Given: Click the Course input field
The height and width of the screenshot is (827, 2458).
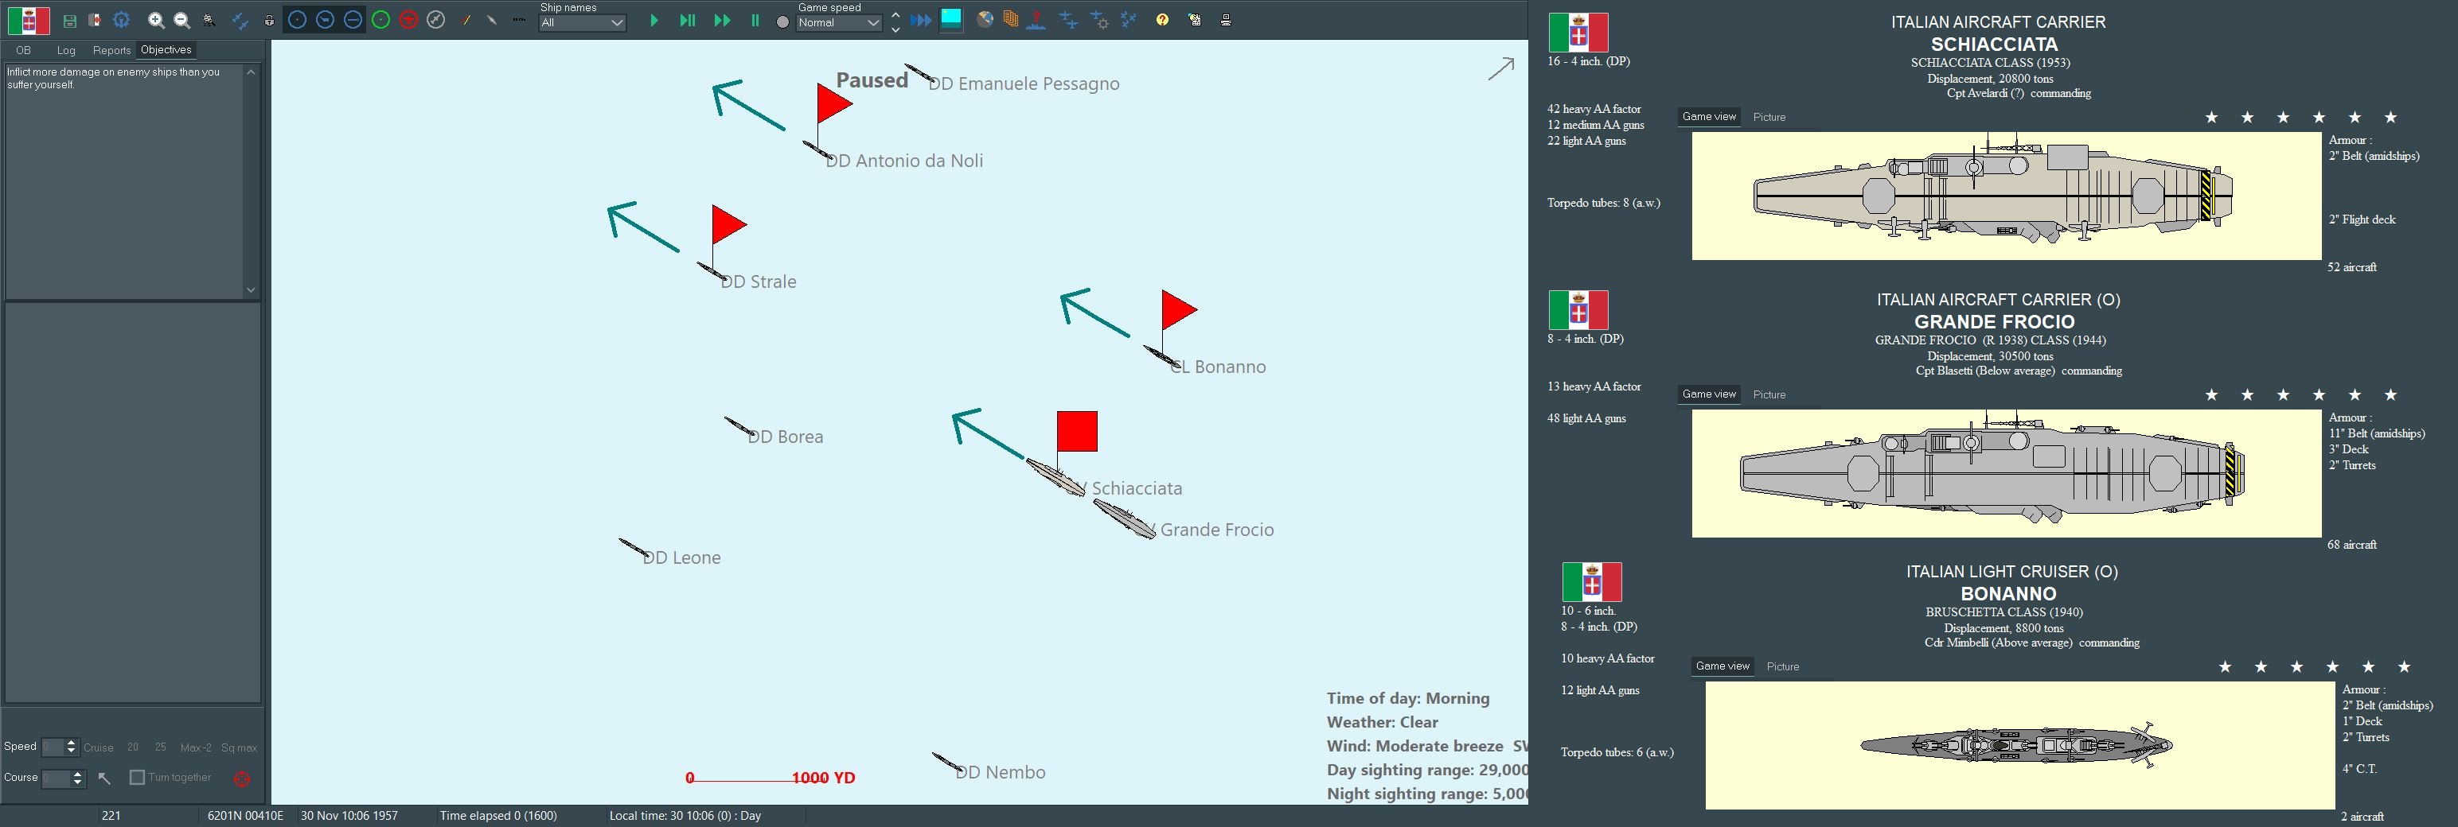Looking at the screenshot, I should pos(57,778).
